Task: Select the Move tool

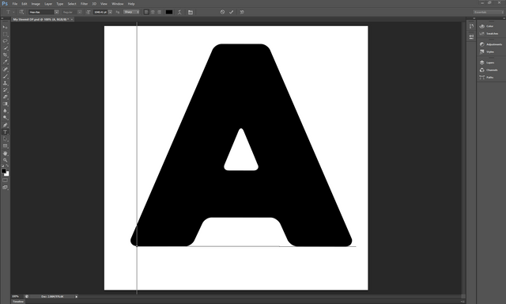Action: coord(5,27)
